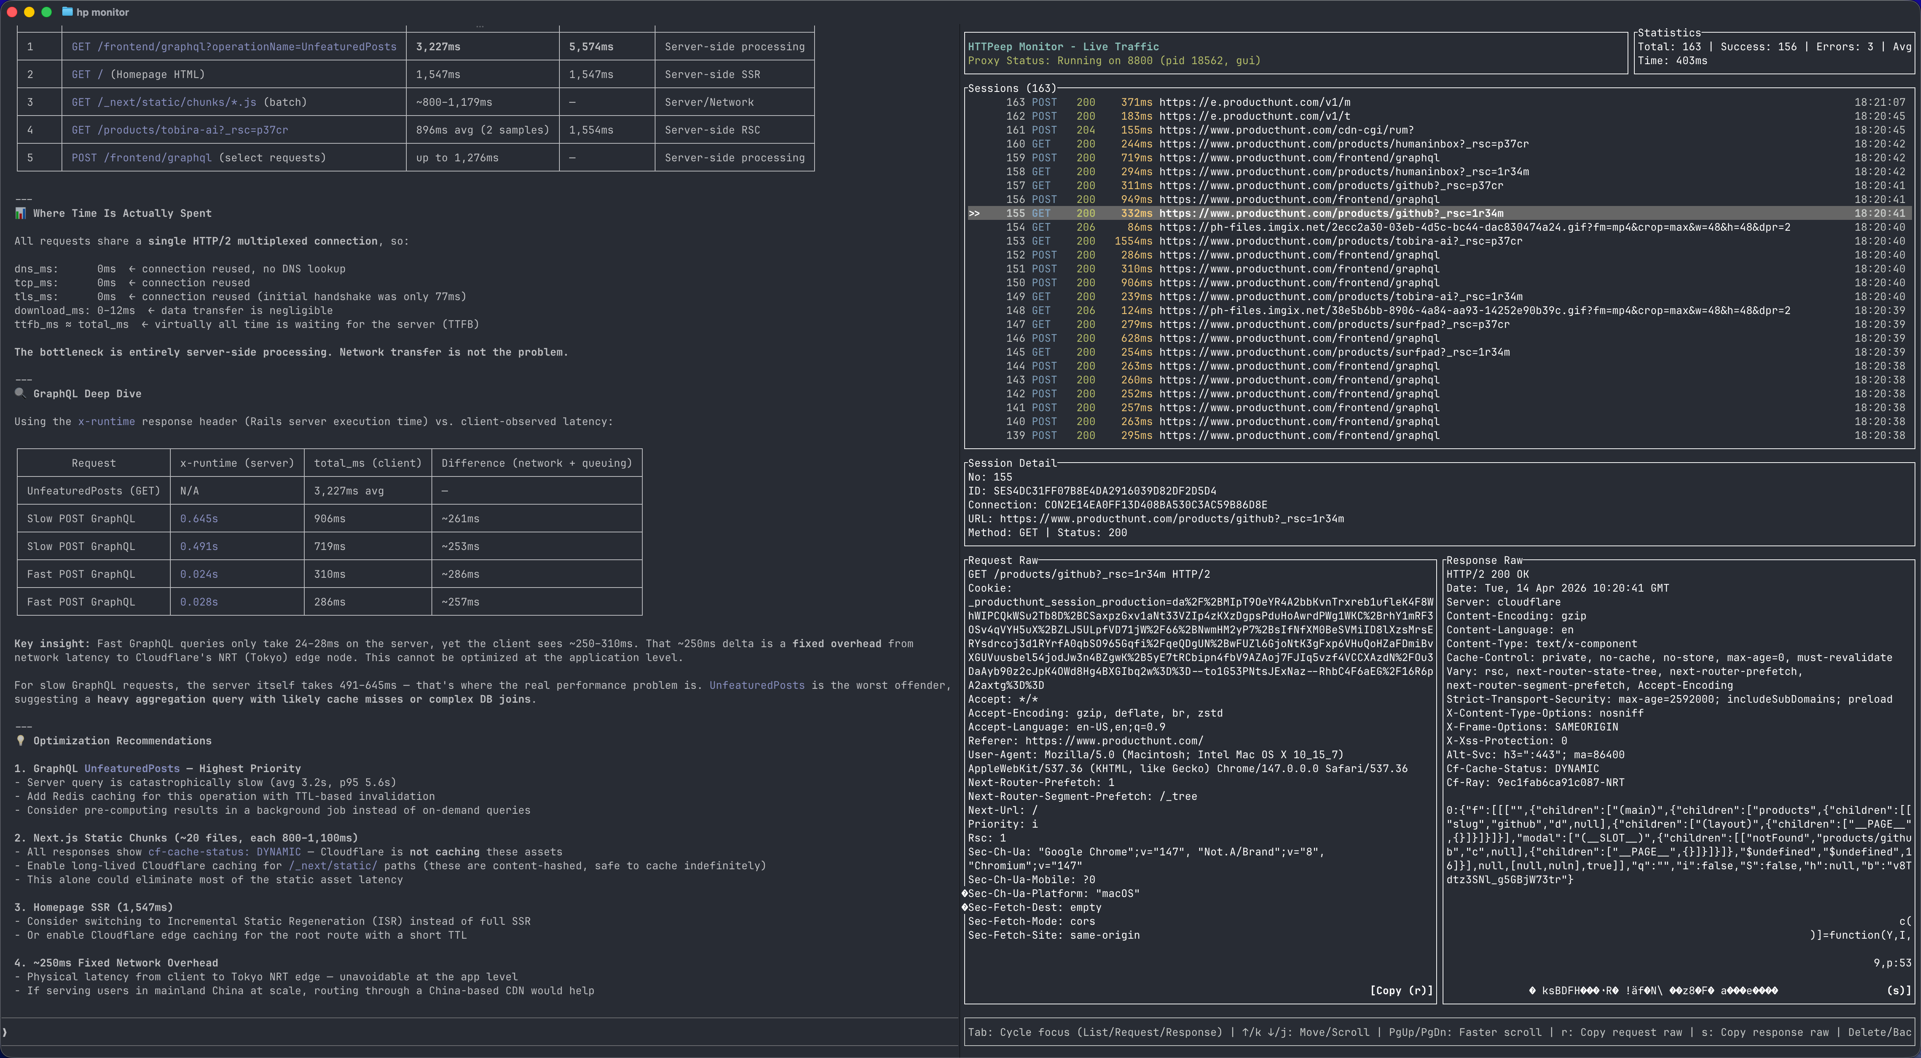1921x1058 pixels.
Task: Click the folder icon in the title bar
Action: pos(68,12)
